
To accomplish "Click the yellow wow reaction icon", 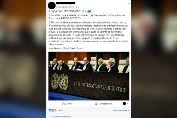I will click(55, 110).
